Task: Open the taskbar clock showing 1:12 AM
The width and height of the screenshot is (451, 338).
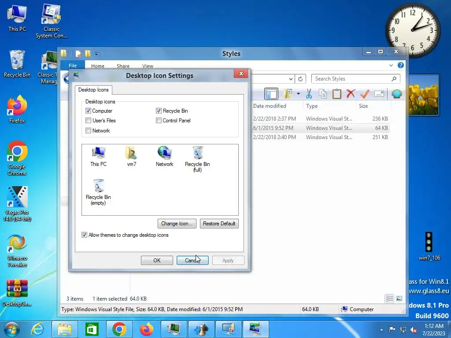Action: coord(434,330)
